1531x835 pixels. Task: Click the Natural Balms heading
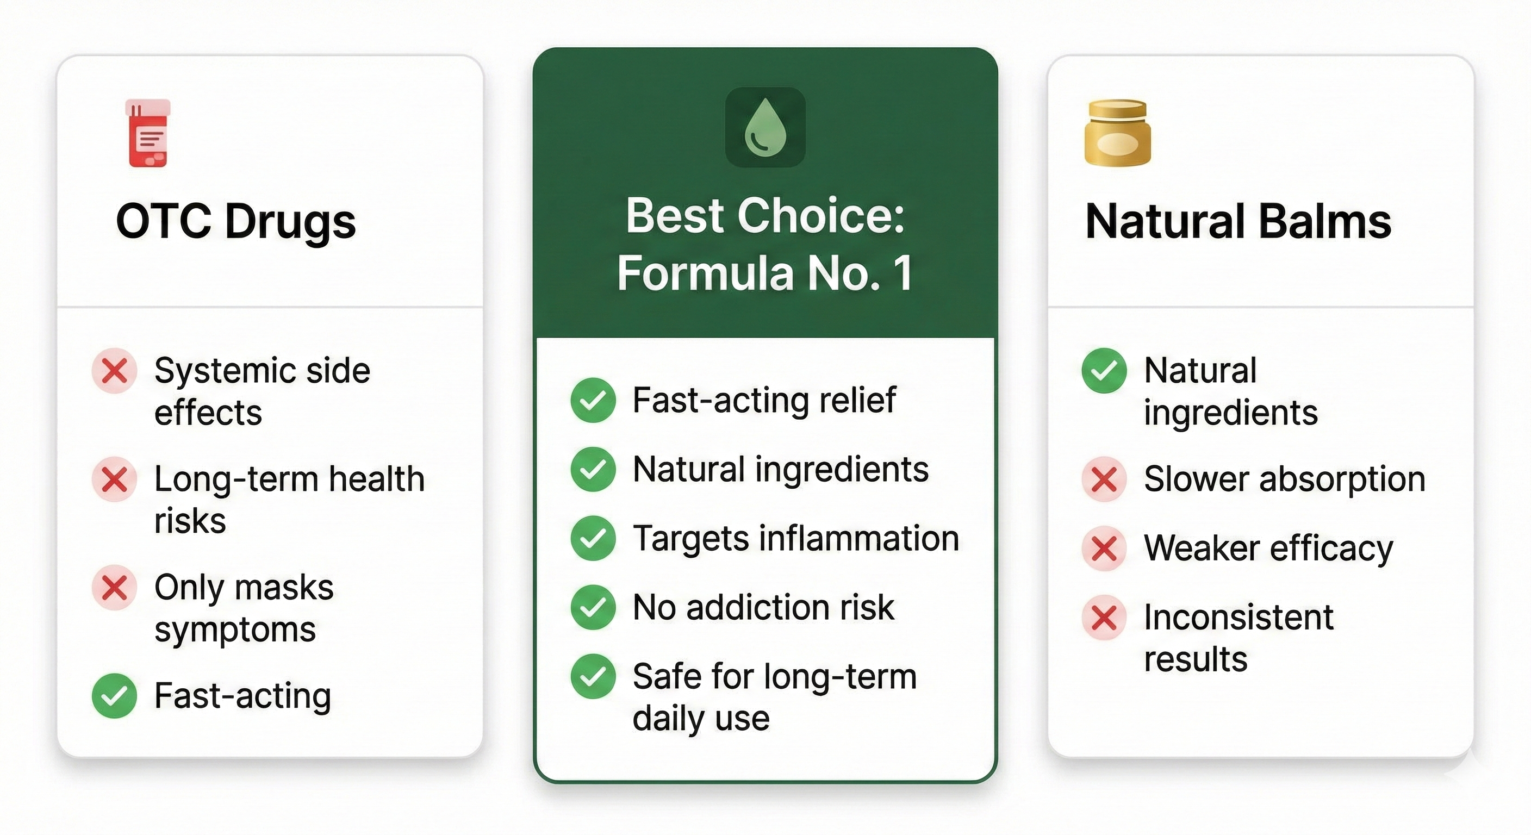coord(1238,222)
